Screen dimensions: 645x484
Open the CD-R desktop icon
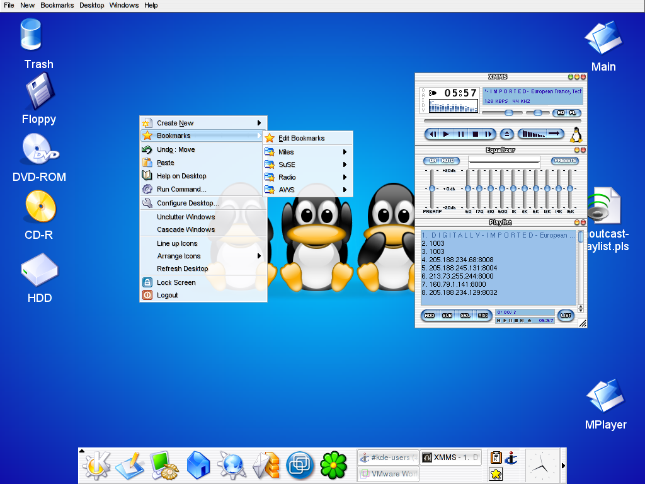pyautogui.click(x=40, y=206)
